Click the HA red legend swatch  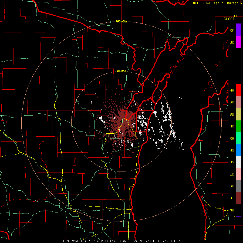pos(238,90)
